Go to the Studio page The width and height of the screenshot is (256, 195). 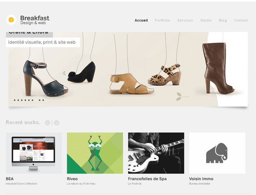[206, 20]
